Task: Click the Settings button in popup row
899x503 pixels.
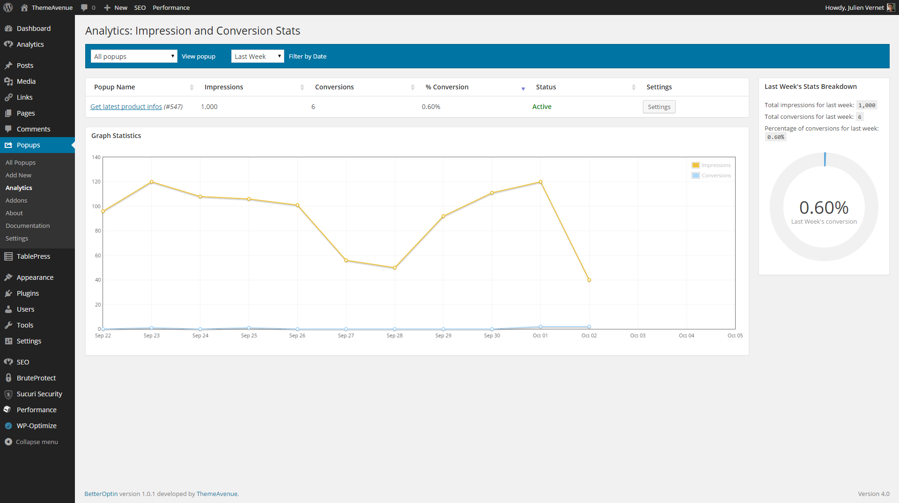Action: click(659, 107)
